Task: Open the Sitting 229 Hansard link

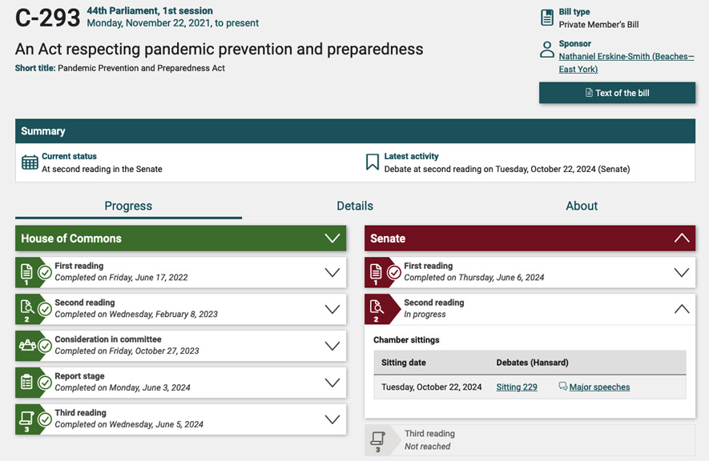Action: [517, 387]
